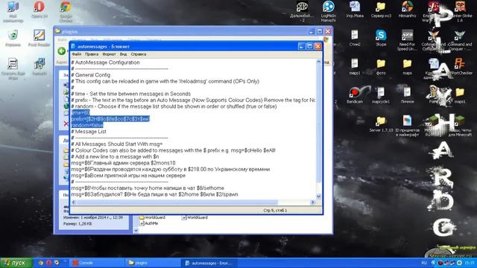Click the plugins window scroll down arrow
Image resolution: width=477 pixels, height=268 pixels.
coord(136,230)
